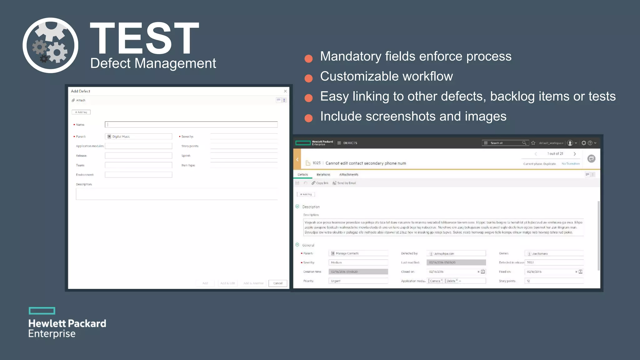Remove the Camera application module tag
640x360 pixels.
442,280
